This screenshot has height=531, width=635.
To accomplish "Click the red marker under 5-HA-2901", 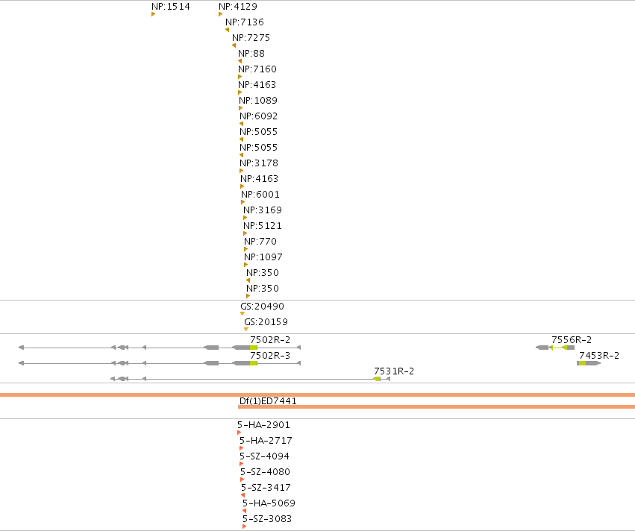I will pos(239,433).
